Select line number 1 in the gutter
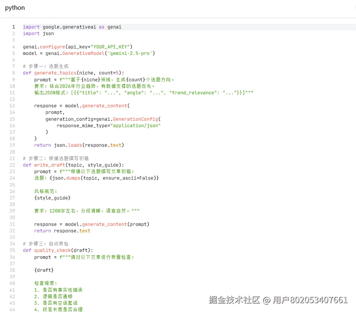This screenshot has width=356, height=313. 14,27
